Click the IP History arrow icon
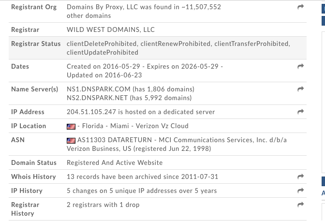This screenshot has height=221, width=325. click(x=300, y=191)
